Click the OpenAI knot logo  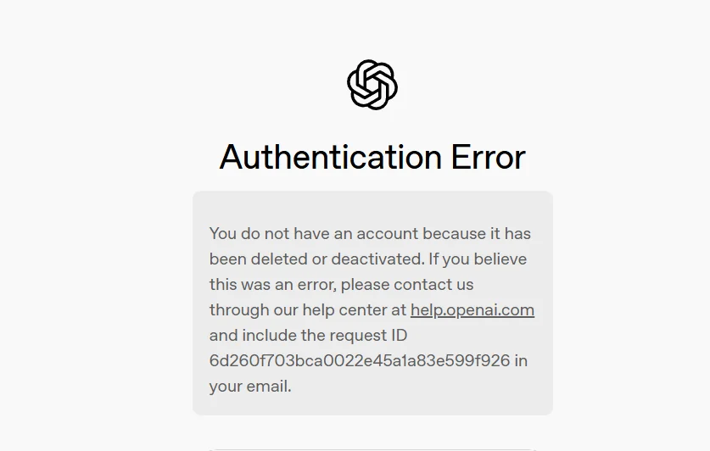[372, 85]
